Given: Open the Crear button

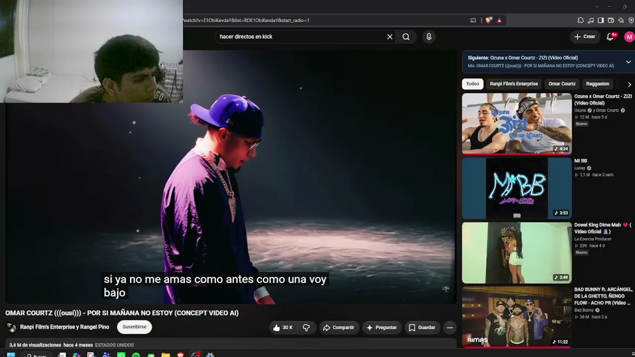Looking at the screenshot, I should [x=584, y=37].
